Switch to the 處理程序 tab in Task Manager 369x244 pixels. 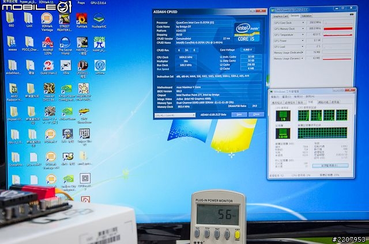(x=290, y=102)
